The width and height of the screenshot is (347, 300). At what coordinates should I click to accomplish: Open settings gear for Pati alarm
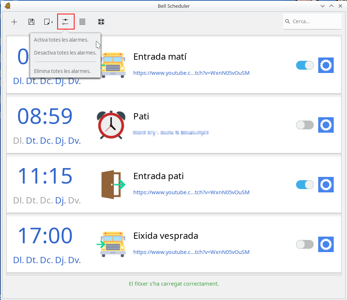(x=326, y=125)
